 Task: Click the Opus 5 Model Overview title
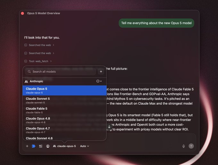44,13
